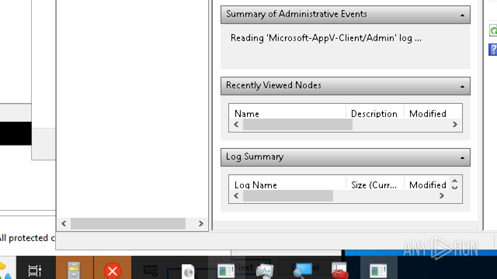The image size is (497, 279).
Task: Click the green Refresh action icon
Action: point(493,31)
